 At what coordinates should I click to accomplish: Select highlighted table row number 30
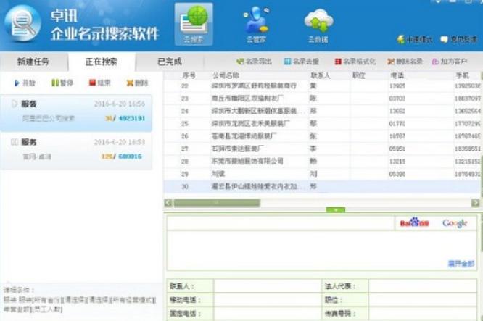pos(322,186)
